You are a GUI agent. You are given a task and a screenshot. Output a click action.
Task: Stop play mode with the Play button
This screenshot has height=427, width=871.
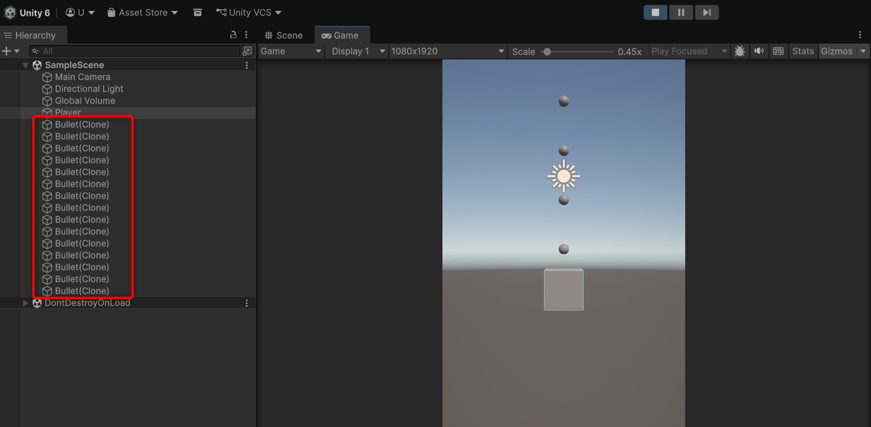pos(655,12)
